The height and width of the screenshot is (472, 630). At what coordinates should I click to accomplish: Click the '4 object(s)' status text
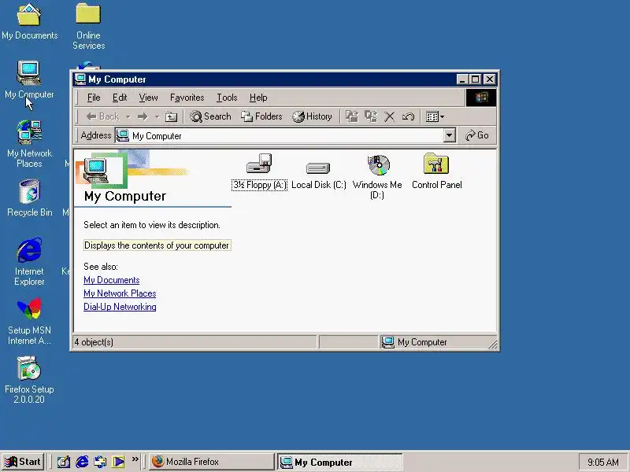click(x=94, y=342)
